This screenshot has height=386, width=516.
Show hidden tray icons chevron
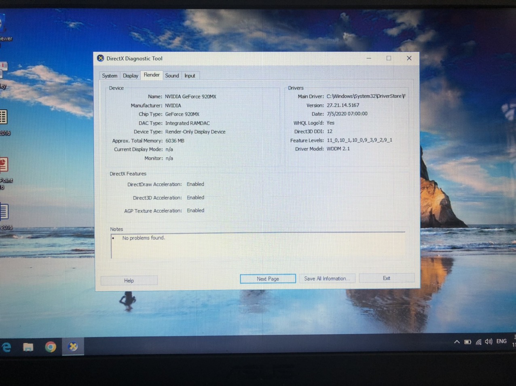tap(457, 342)
